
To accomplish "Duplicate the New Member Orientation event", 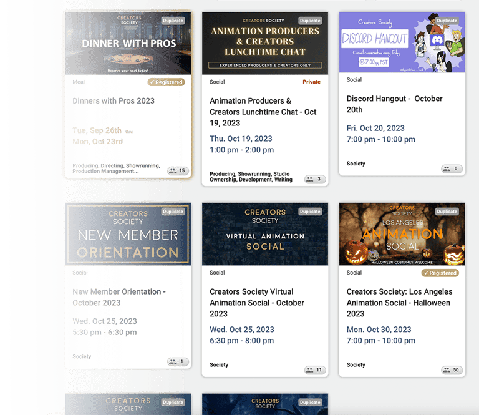I will (x=173, y=212).
